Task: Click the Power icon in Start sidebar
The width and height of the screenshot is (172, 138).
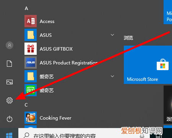Action: click(10, 119)
